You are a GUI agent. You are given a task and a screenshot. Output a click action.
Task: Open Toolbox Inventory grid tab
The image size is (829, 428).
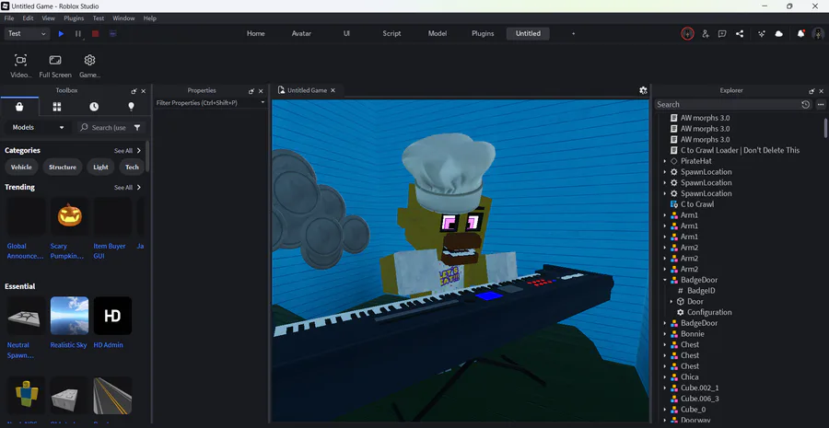[56, 107]
